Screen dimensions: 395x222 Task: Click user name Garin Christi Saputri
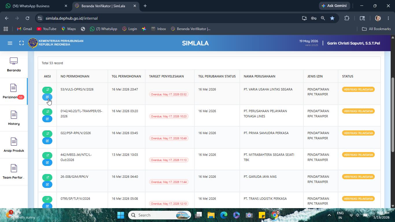point(353,43)
